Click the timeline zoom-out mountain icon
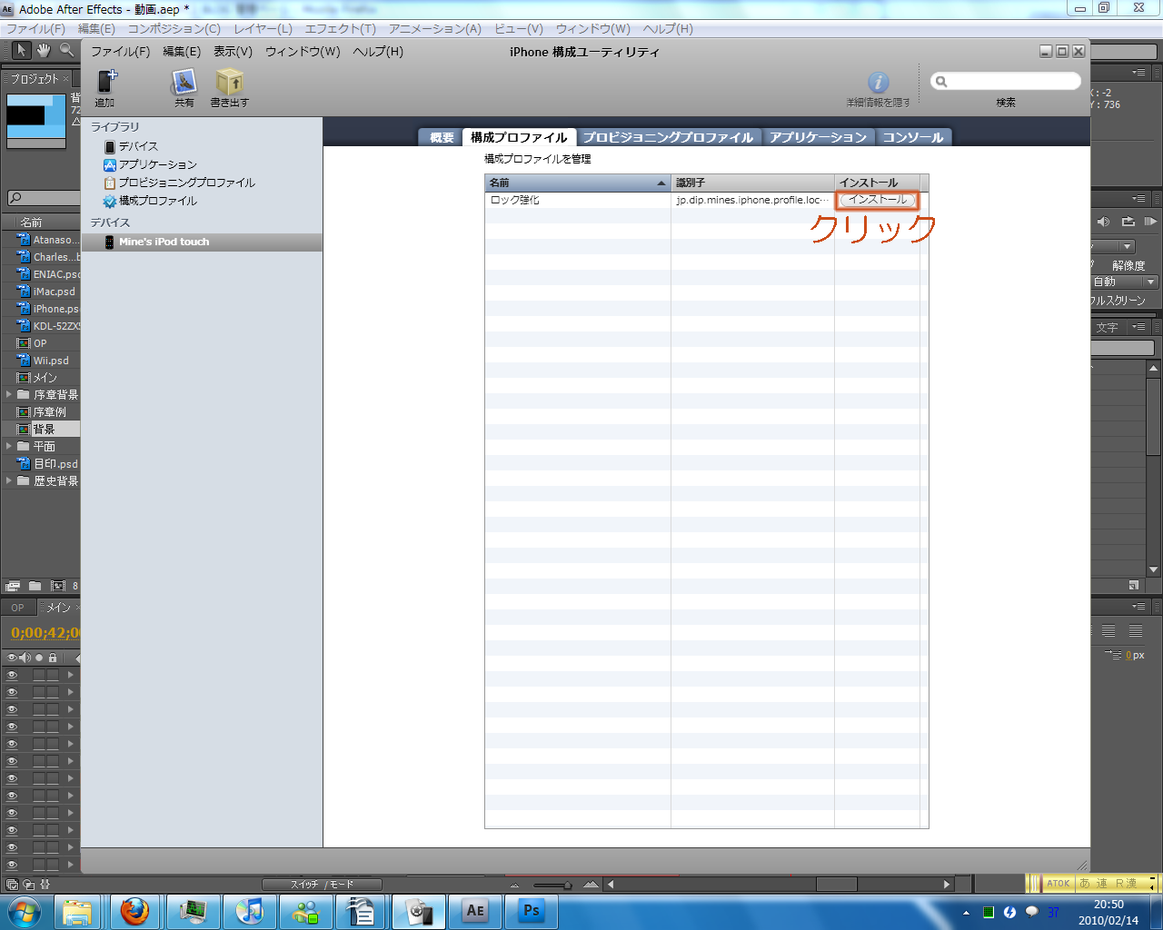The image size is (1163, 930). tap(515, 885)
